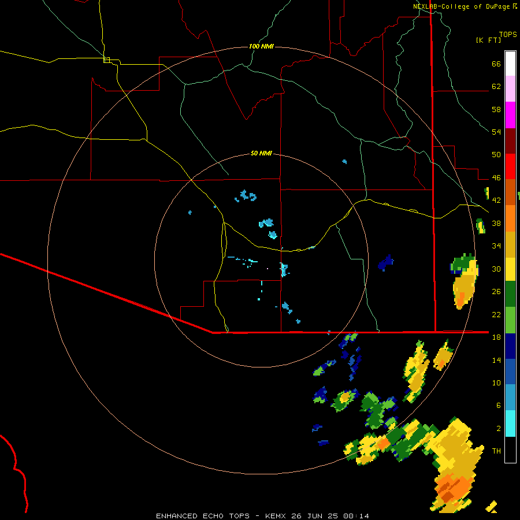Click the gold legend swatch near 34
The image size is (520, 520).
coord(510,244)
